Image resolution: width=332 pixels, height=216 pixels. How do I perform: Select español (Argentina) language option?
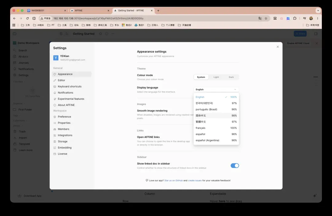[x=216, y=140]
